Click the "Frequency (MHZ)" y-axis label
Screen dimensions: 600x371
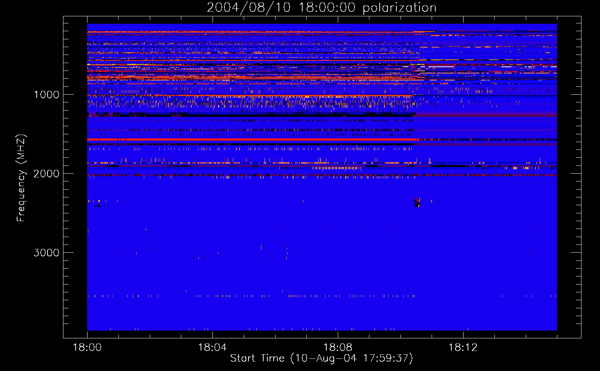coord(22,178)
